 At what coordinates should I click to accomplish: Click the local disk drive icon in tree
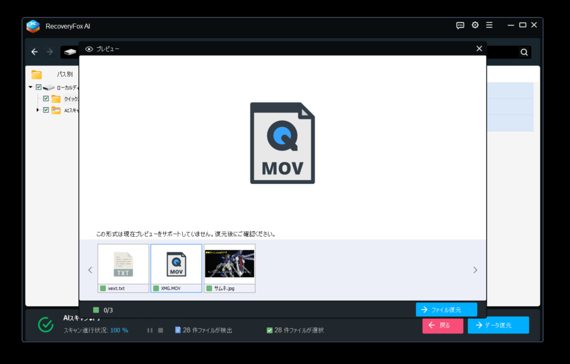[x=49, y=87]
